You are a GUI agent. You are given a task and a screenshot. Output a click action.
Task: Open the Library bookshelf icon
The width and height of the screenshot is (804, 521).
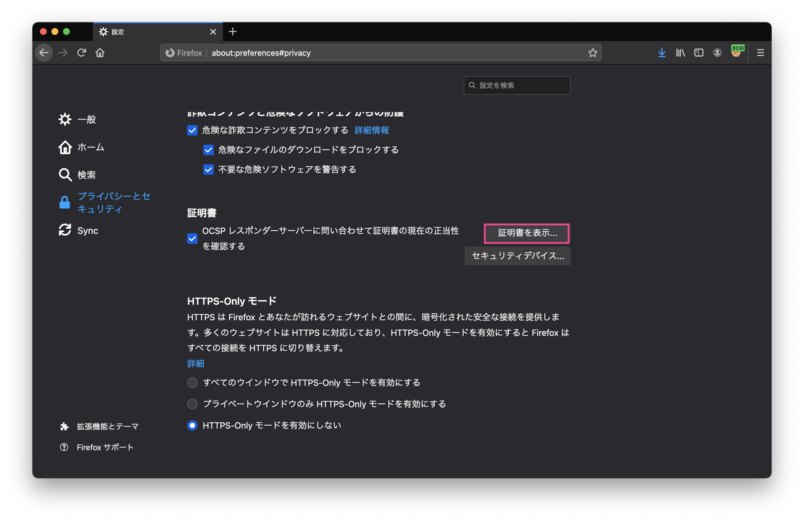coord(680,53)
